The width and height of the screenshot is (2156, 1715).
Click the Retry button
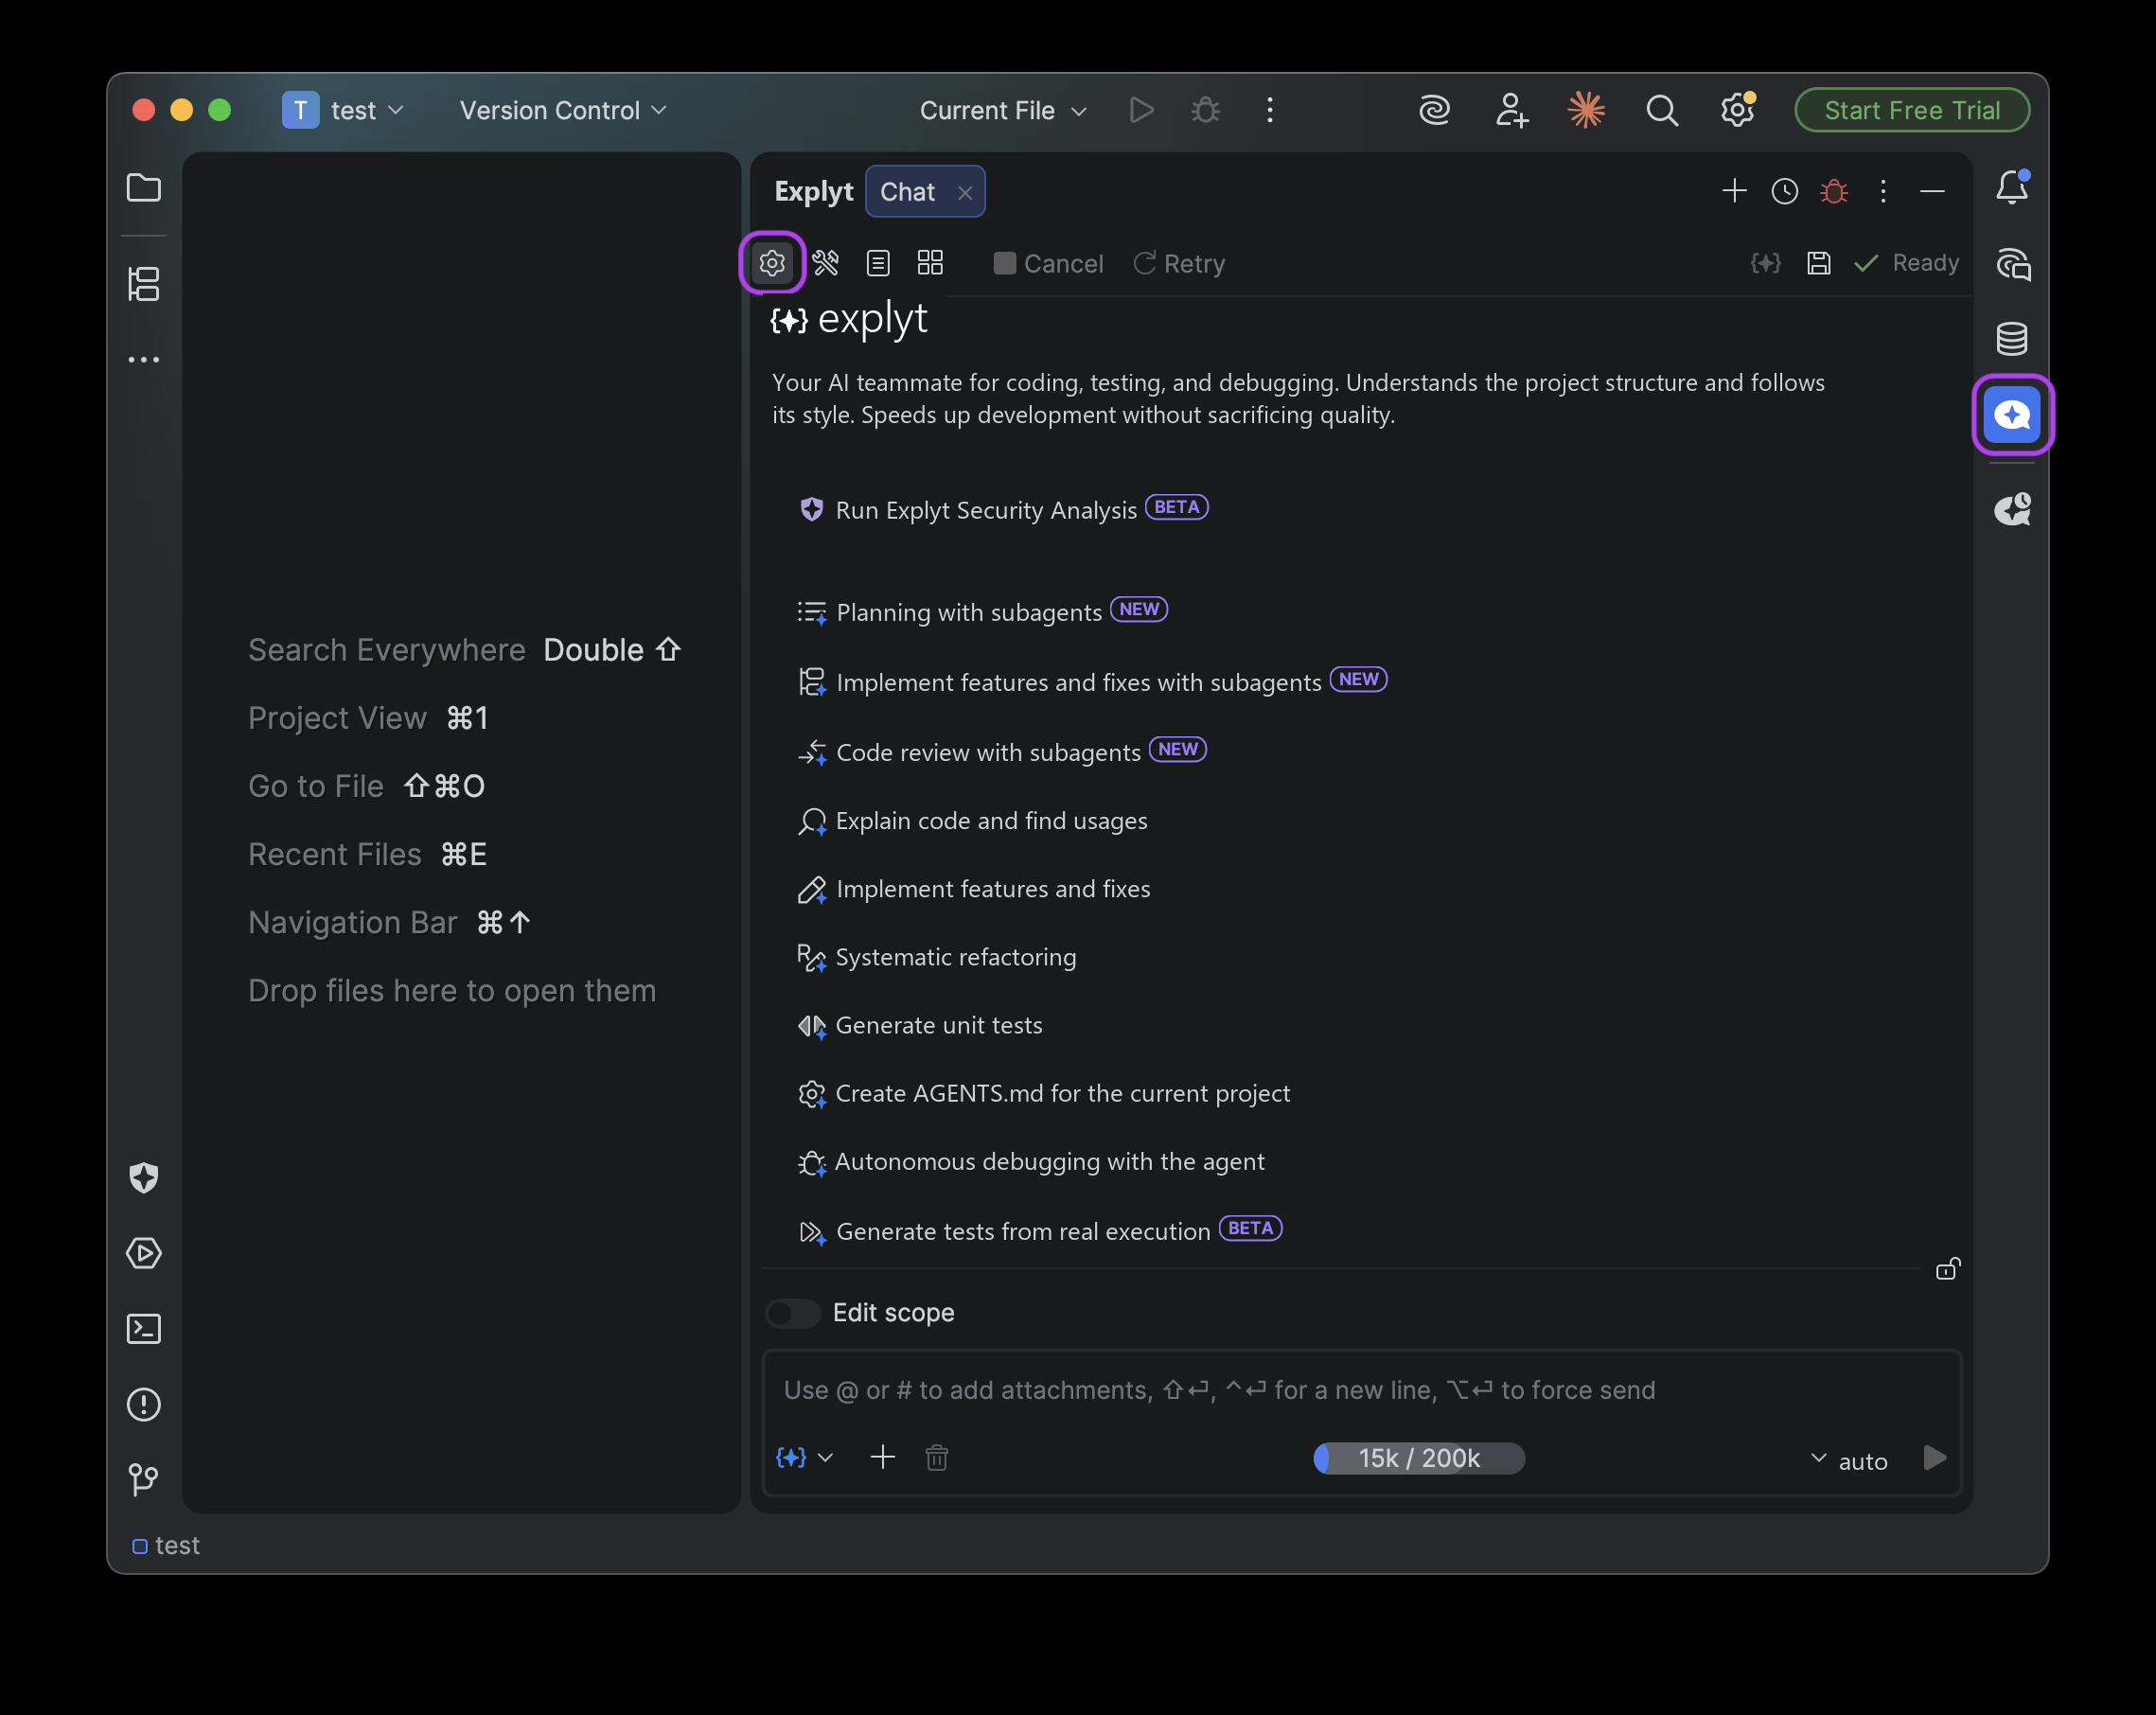pos(1179,263)
